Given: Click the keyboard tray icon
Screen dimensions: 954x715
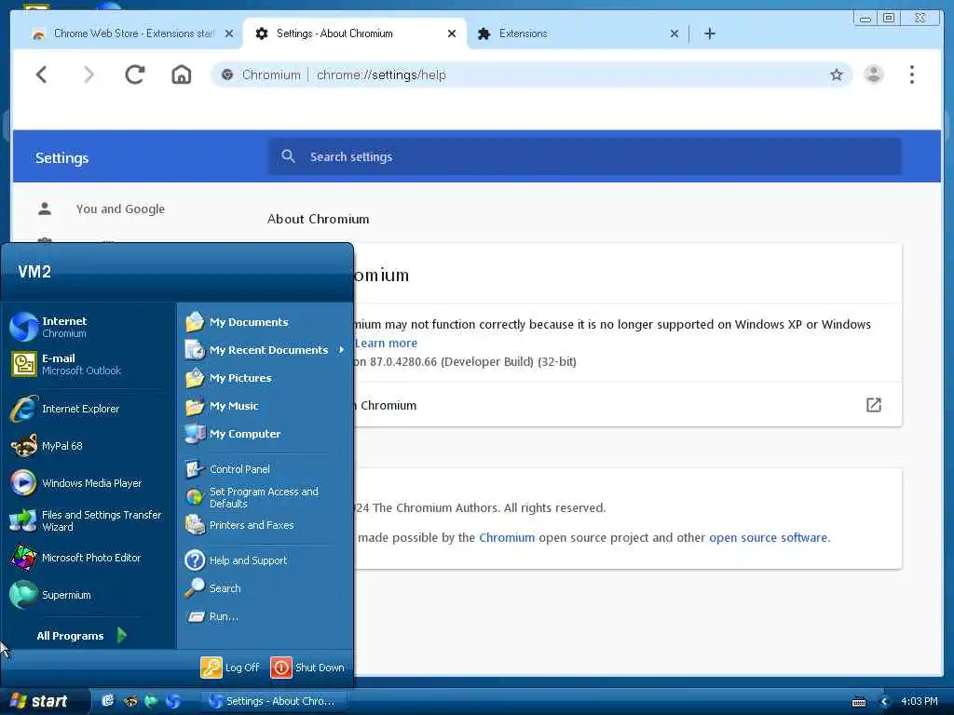Looking at the screenshot, I should pos(858,702).
